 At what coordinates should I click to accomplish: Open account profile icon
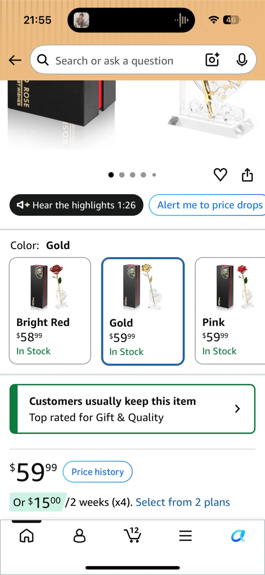[79, 535]
